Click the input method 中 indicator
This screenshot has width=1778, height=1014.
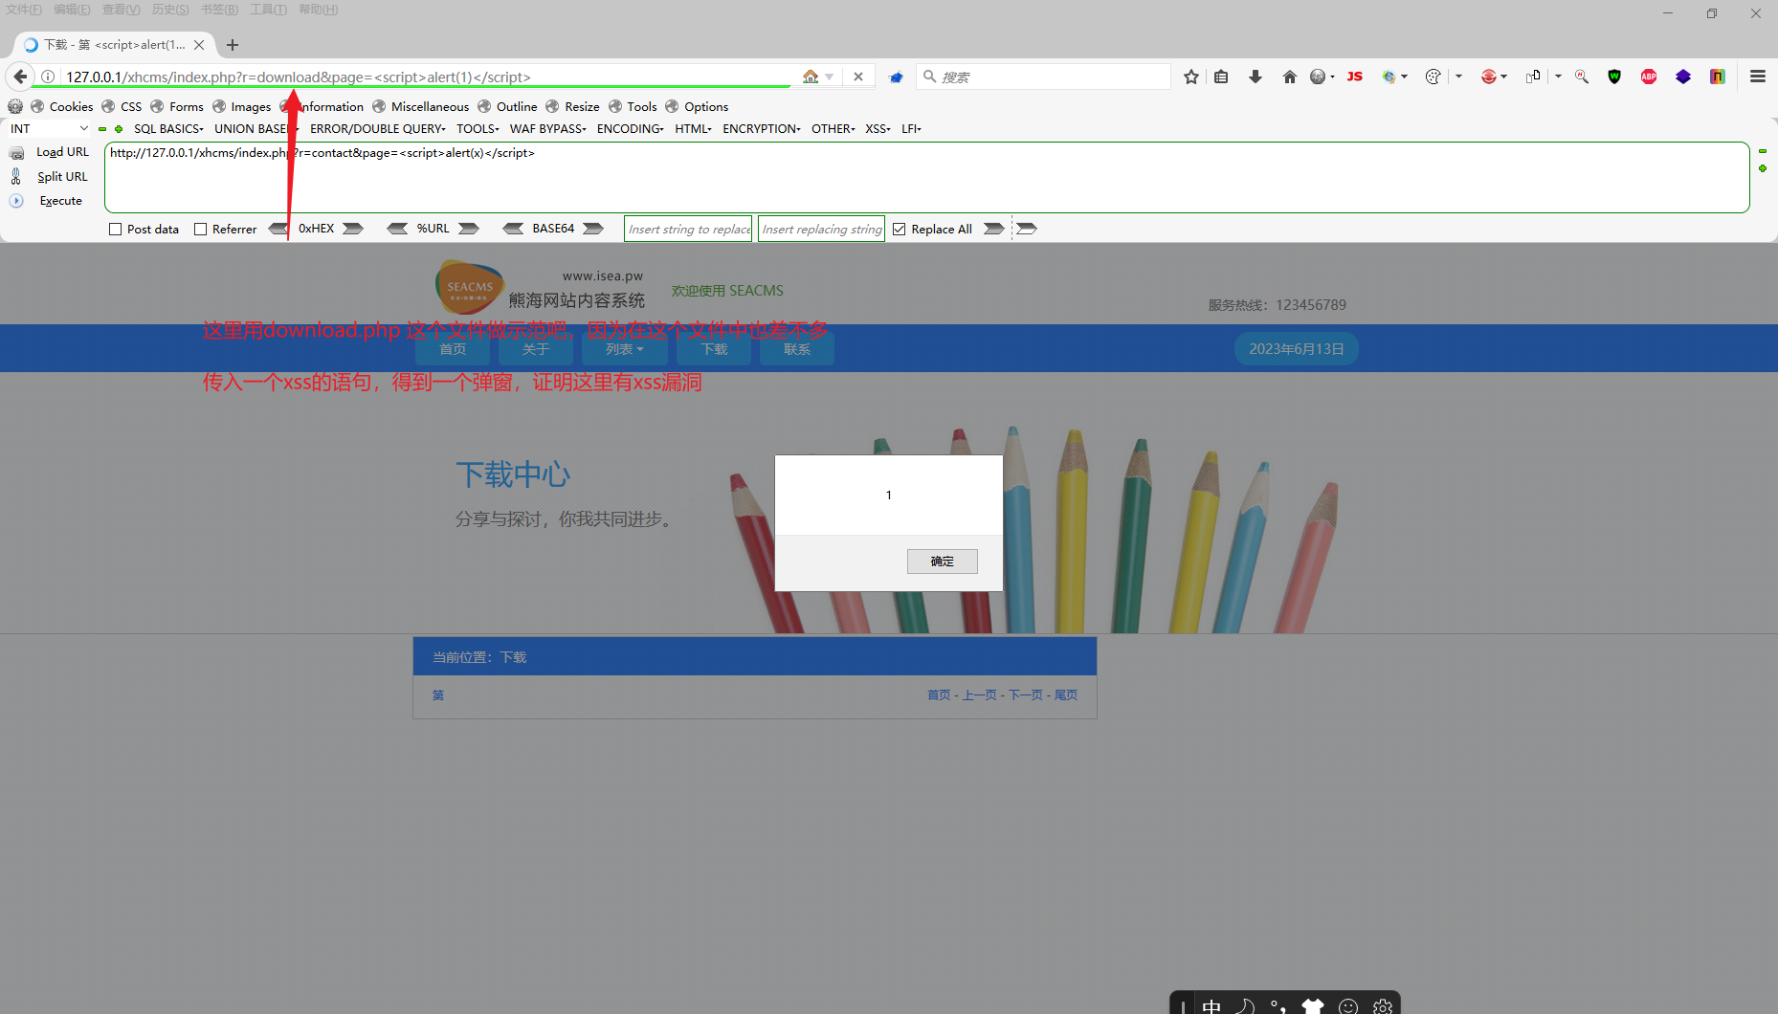pyautogui.click(x=1211, y=1005)
